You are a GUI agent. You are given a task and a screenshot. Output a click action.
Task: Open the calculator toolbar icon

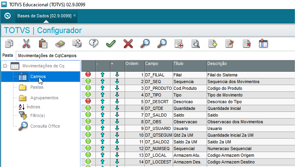(x=60, y=44)
